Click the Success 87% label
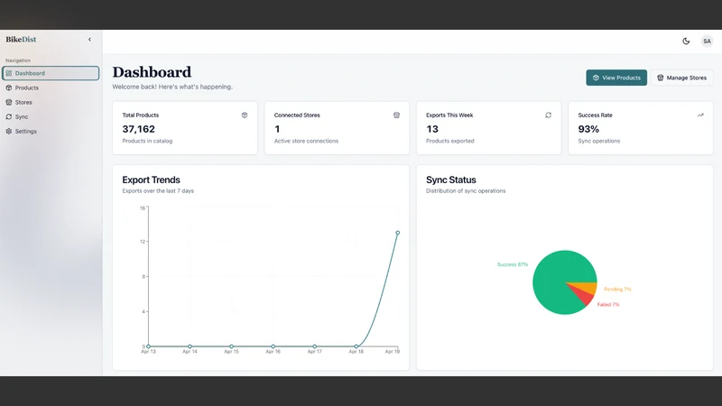Viewport: 722px width, 406px height. (513, 264)
